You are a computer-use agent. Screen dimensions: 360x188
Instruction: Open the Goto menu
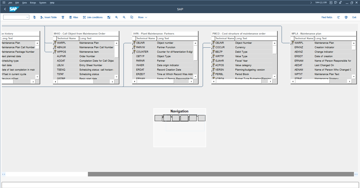coord(24,3)
